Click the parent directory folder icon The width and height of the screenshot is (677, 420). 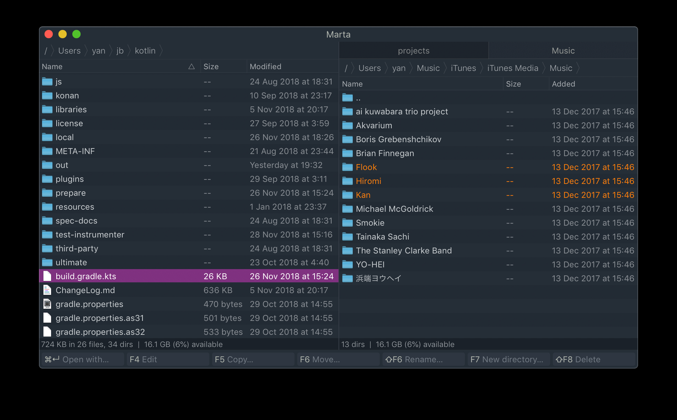348,98
